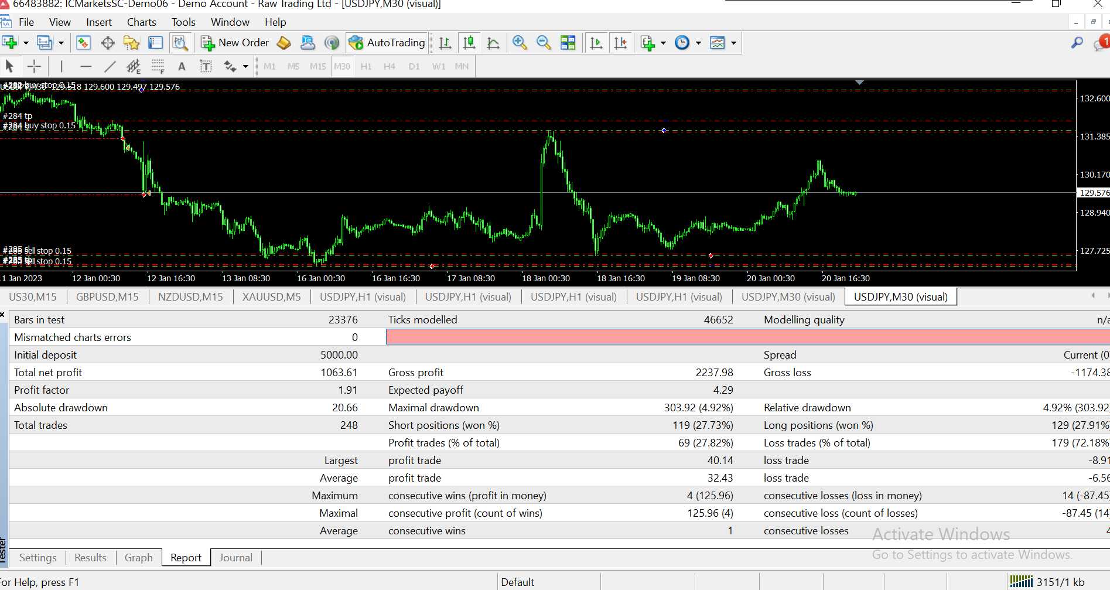Open the tester Results tab
Screen dimensions: 1110x590
point(90,558)
